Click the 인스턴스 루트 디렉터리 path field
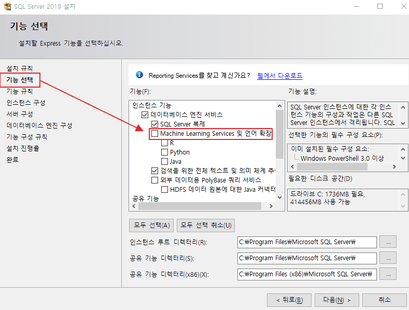 [307, 242]
